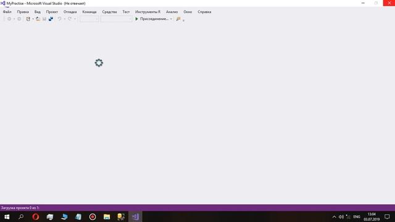
Task: Click the Save toolbar icon
Action: coord(44,19)
